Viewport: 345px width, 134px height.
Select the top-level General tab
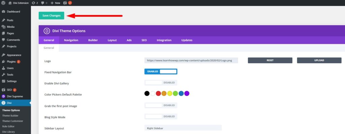pyautogui.click(x=49, y=40)
